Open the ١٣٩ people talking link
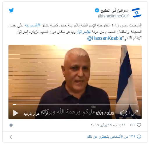Image resolution: width=149 pixels, height=146 pixels. [111, 137]
